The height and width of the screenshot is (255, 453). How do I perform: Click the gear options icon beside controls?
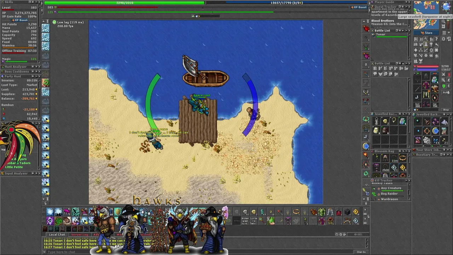tap(443, 39)
